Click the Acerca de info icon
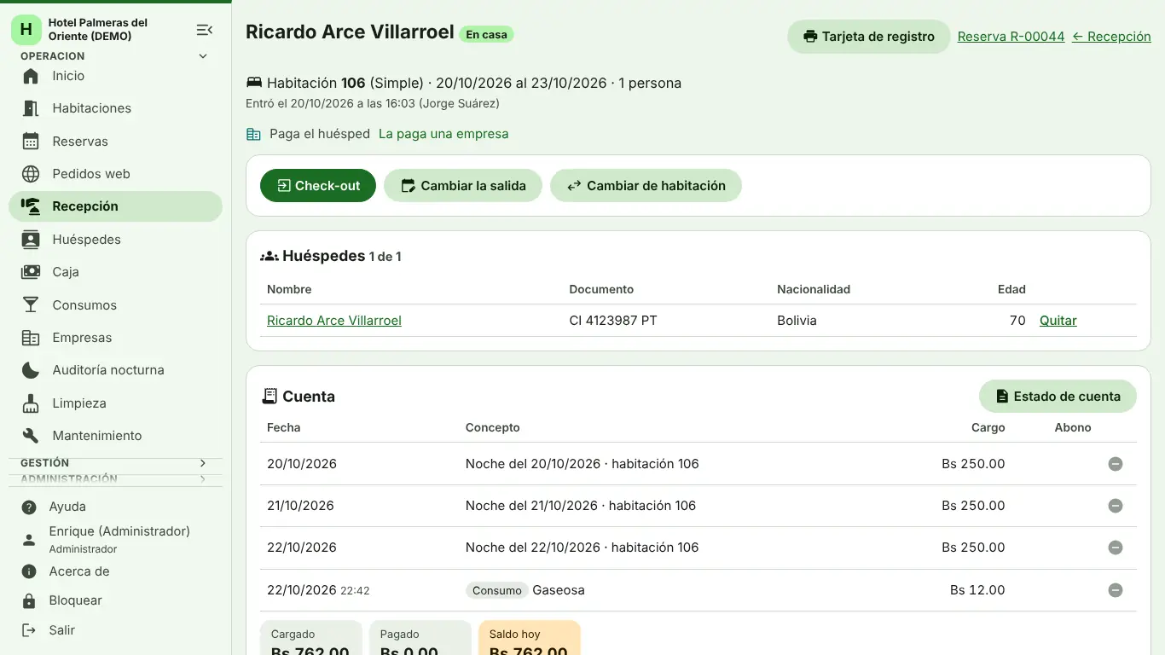 click(29, 571)
